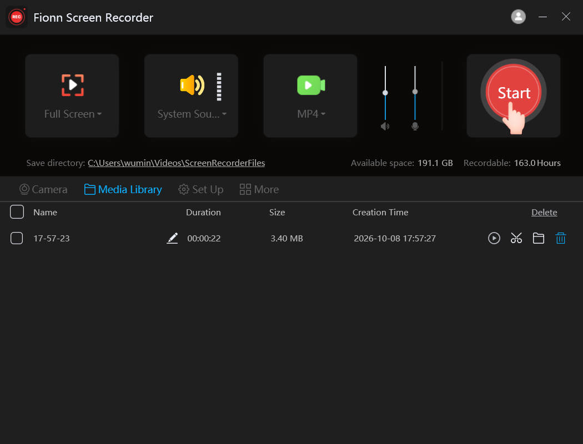Adjust the microphone volume slider handle
Screen dimensions: 583x444
[x=415, y=92]
